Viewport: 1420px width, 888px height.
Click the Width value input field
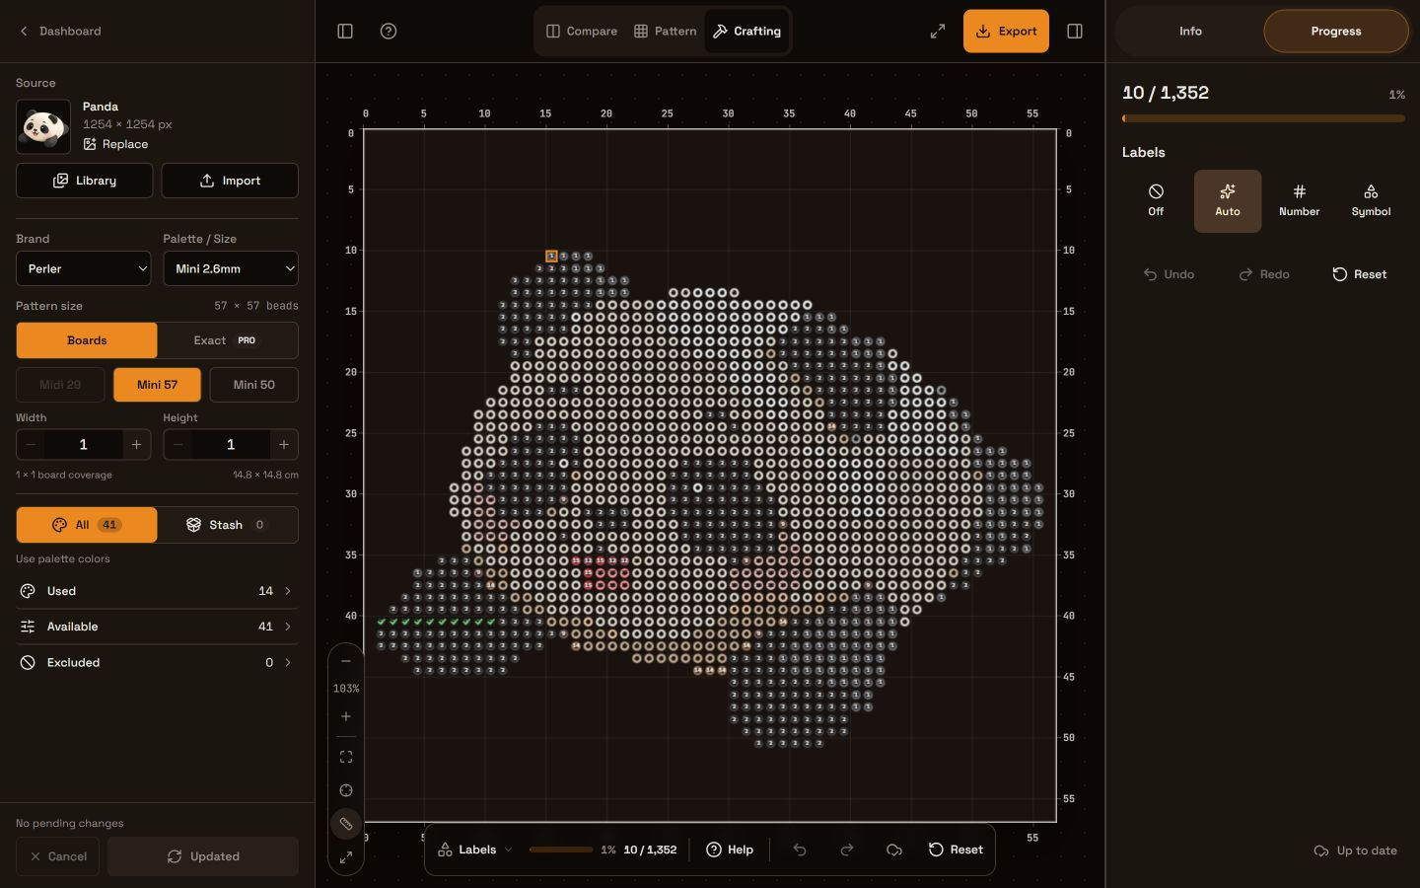84,445
